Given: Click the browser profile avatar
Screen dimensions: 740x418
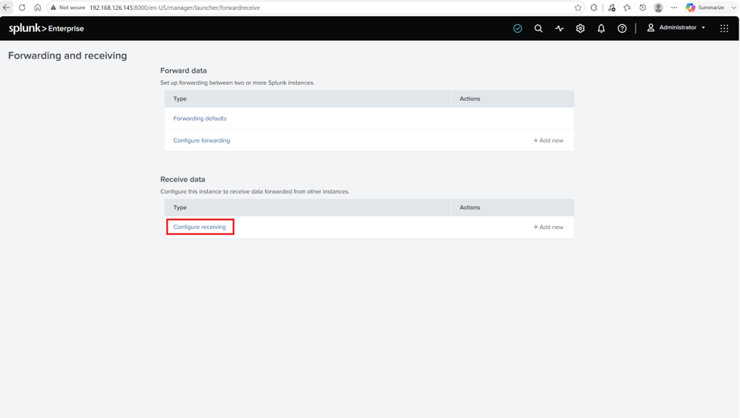Looking at the screenshot, I should (658, 8).
